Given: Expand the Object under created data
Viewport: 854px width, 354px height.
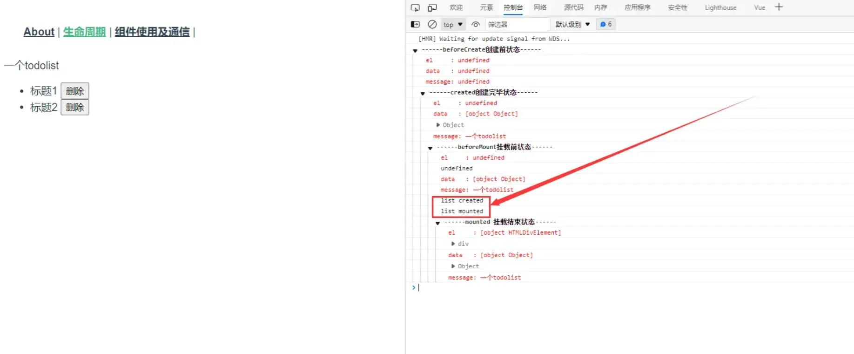Looking at the screenshot, I should click(438, 125).
